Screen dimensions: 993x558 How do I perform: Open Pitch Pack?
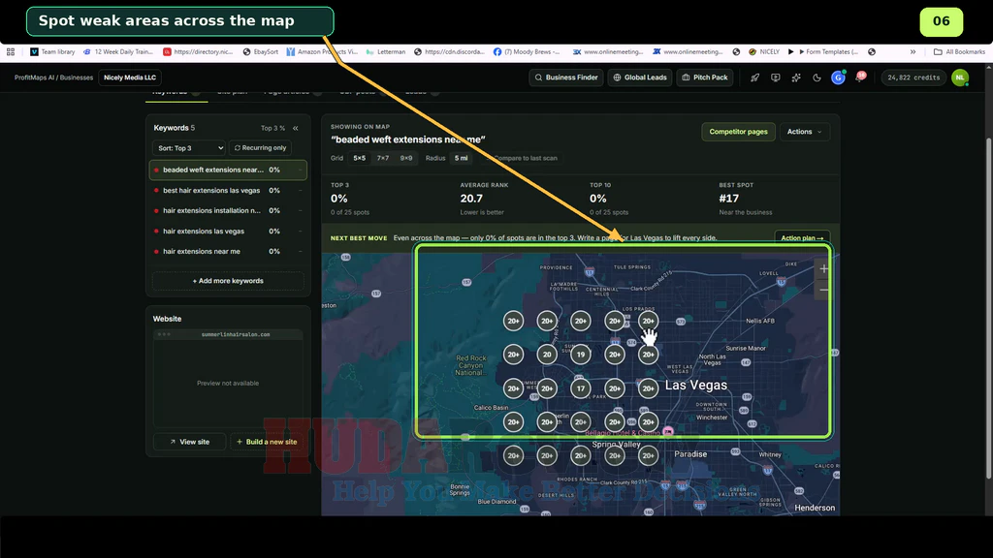(x=705, y=77)
